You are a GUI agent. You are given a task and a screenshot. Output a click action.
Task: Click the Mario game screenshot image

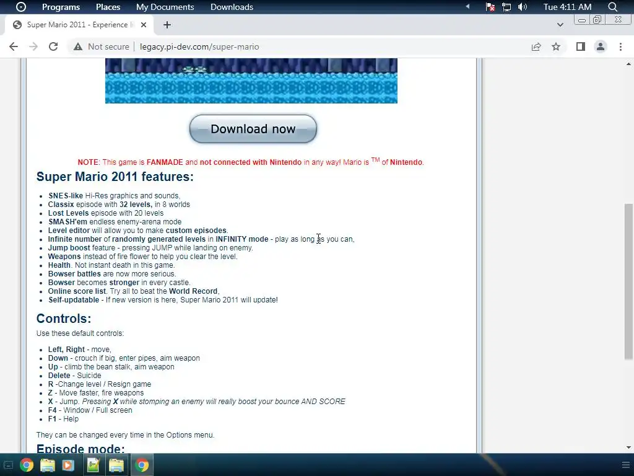251,81
